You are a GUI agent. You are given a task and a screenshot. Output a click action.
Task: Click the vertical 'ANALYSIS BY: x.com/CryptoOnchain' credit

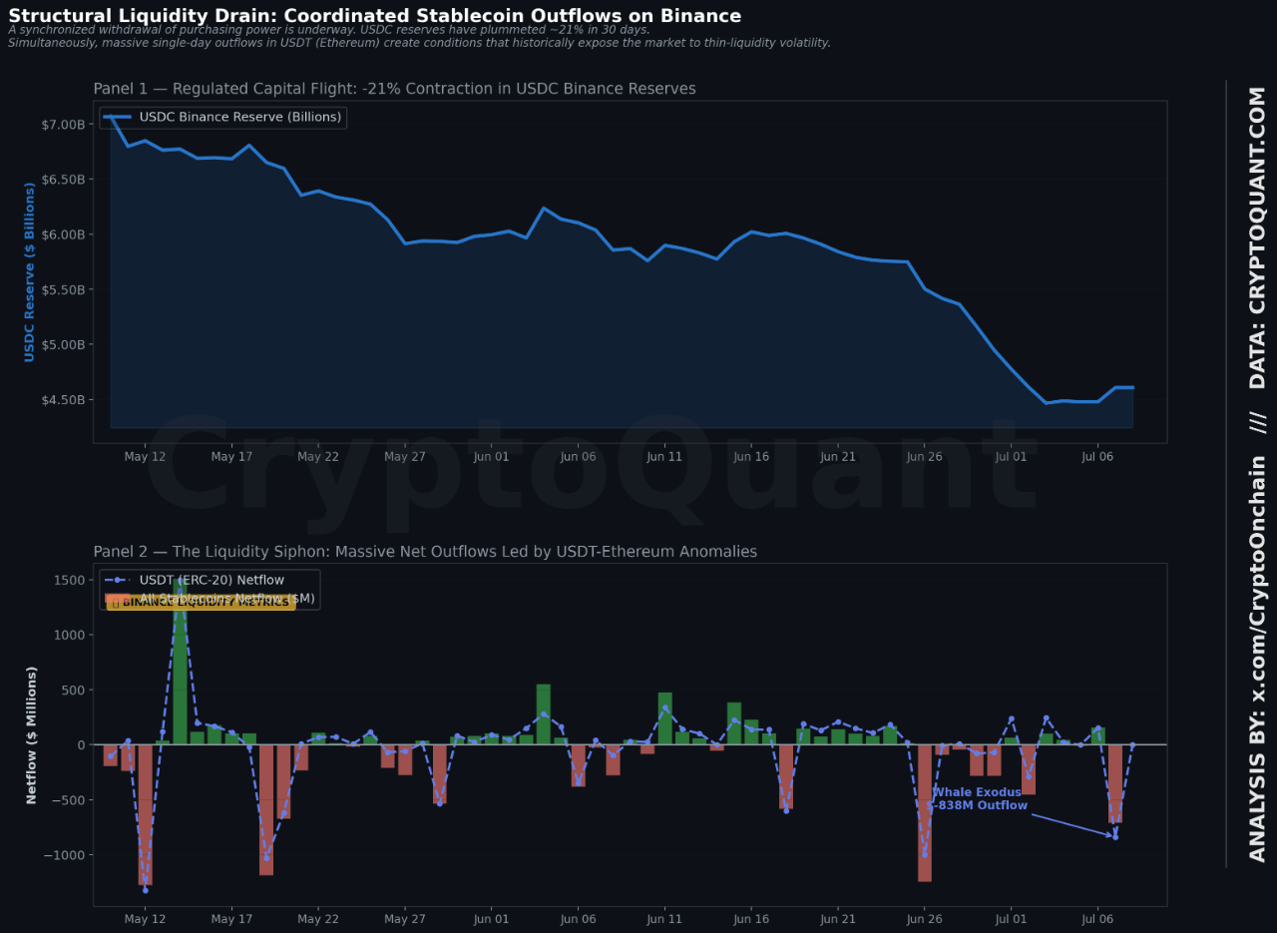coord(1258,659)
